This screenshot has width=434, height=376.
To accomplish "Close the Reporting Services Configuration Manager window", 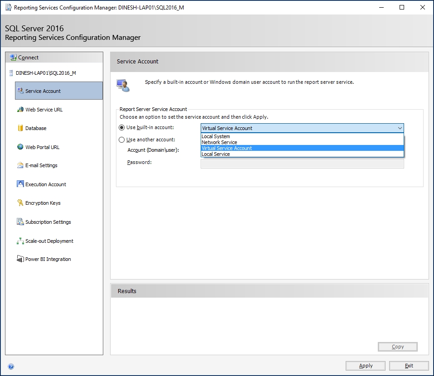I will [422, 8].
